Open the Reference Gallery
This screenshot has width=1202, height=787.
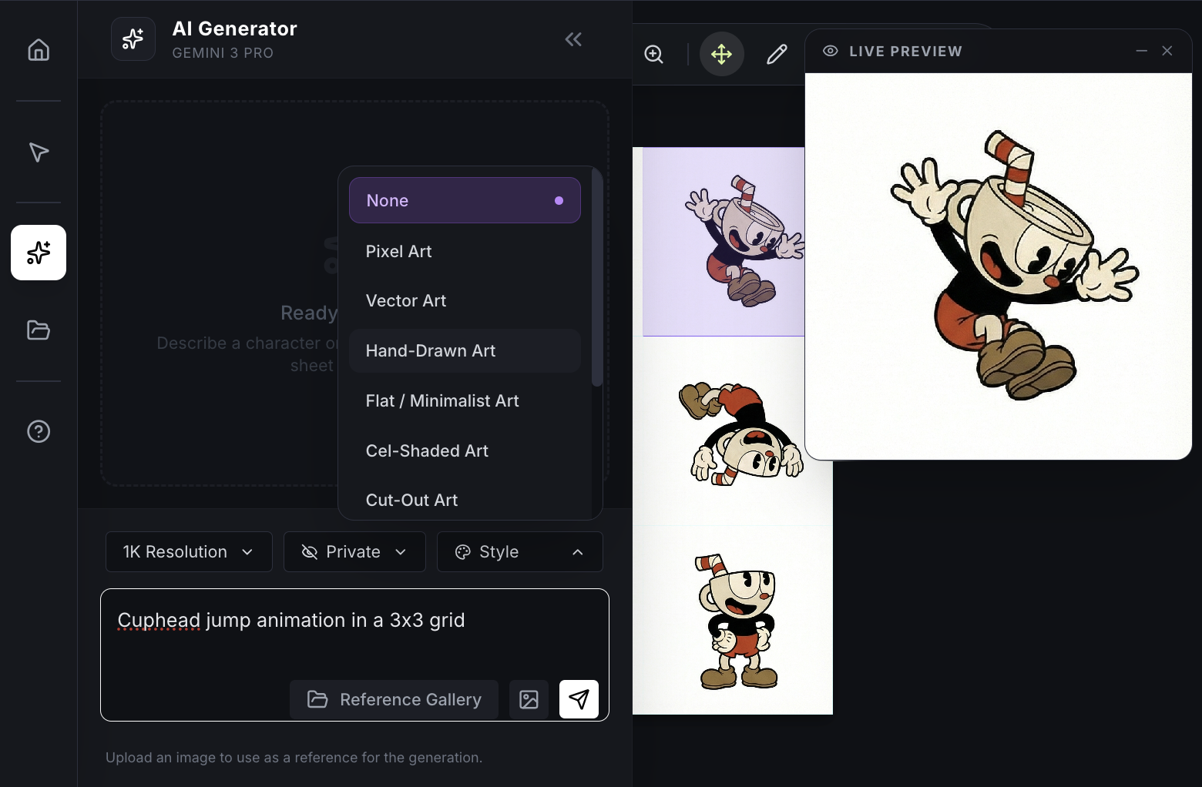[x=394, y=699]
